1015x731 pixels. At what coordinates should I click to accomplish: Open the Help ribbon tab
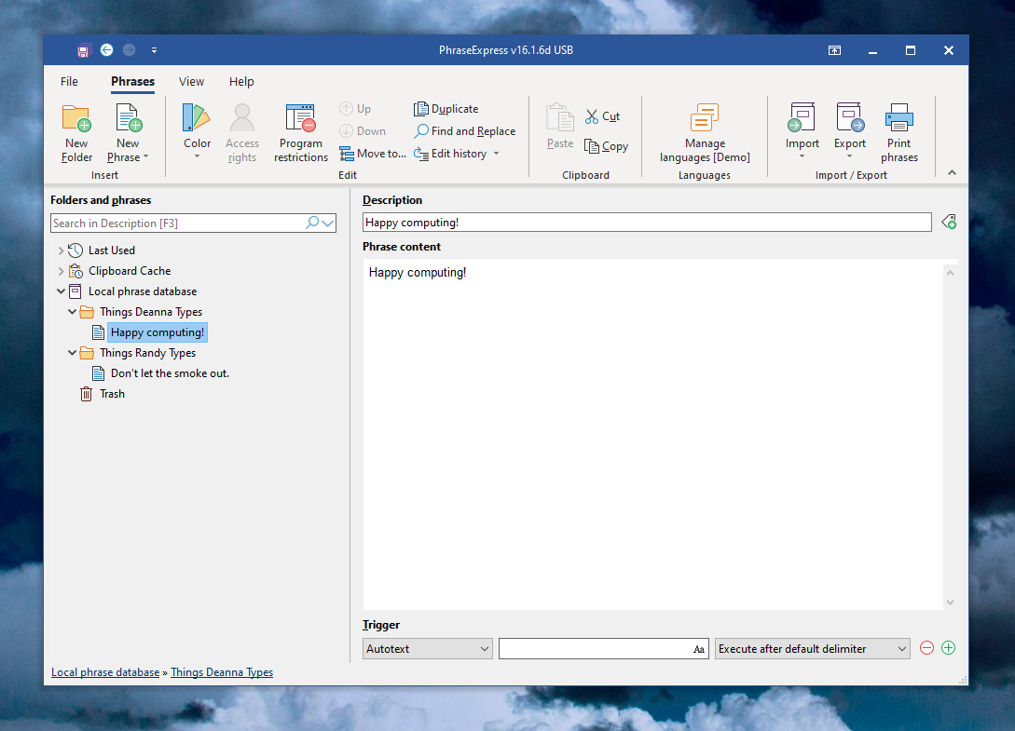241,82
